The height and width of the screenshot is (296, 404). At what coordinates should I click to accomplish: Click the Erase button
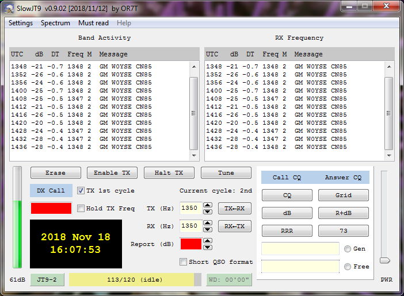[x=56, y=172]
